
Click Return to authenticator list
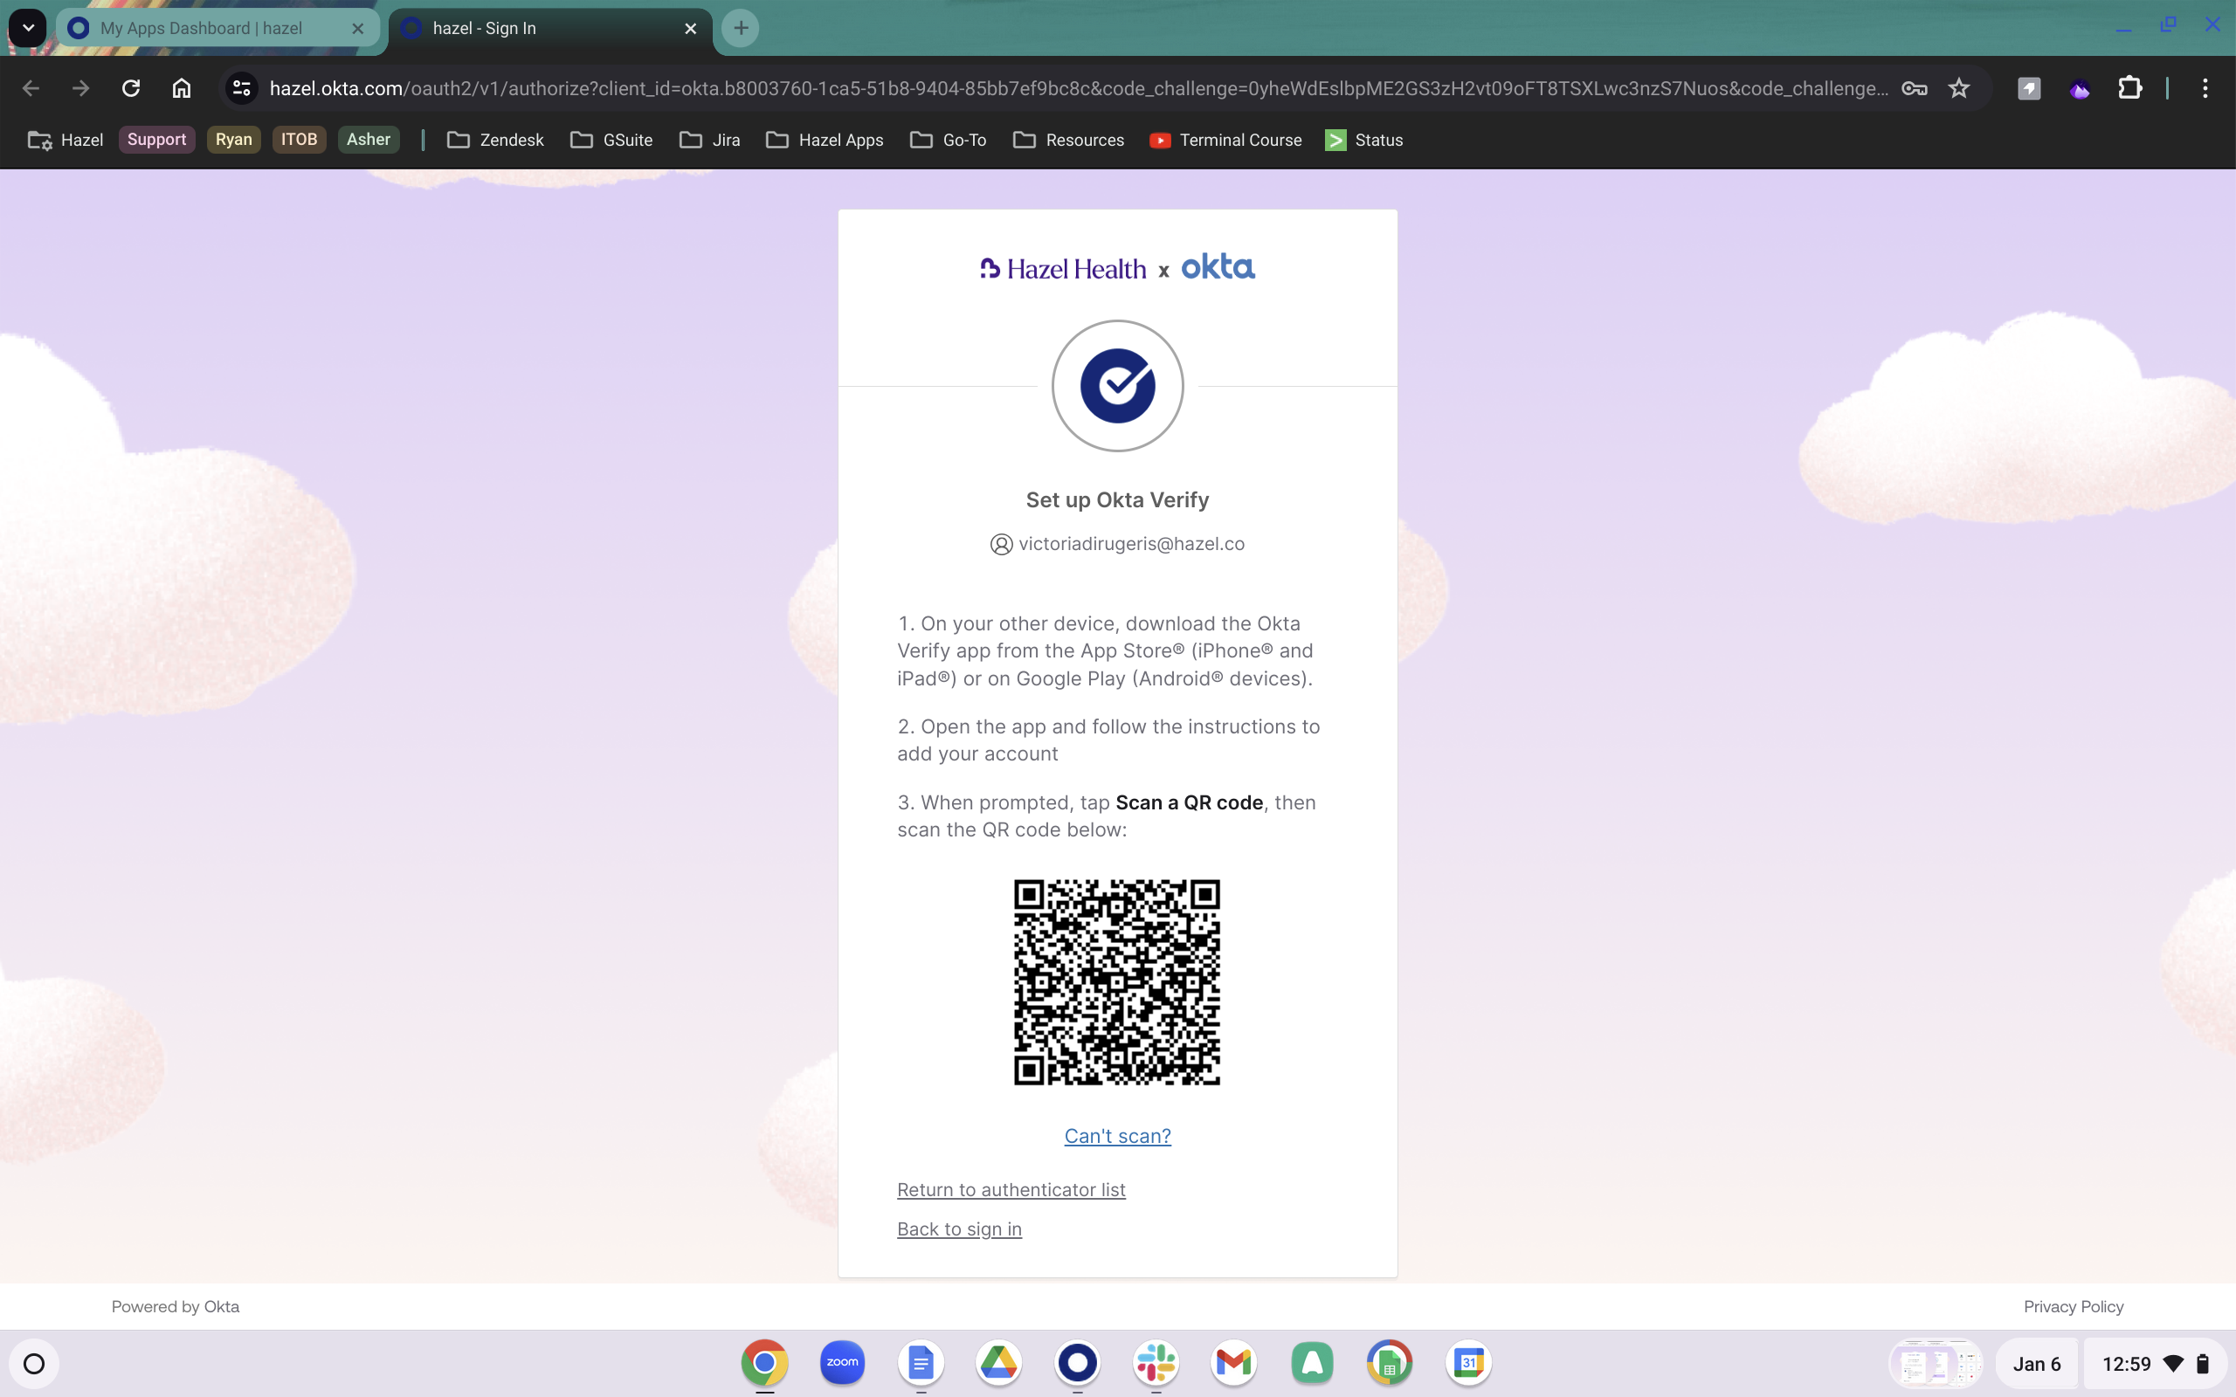(x=1010, y=1189)
